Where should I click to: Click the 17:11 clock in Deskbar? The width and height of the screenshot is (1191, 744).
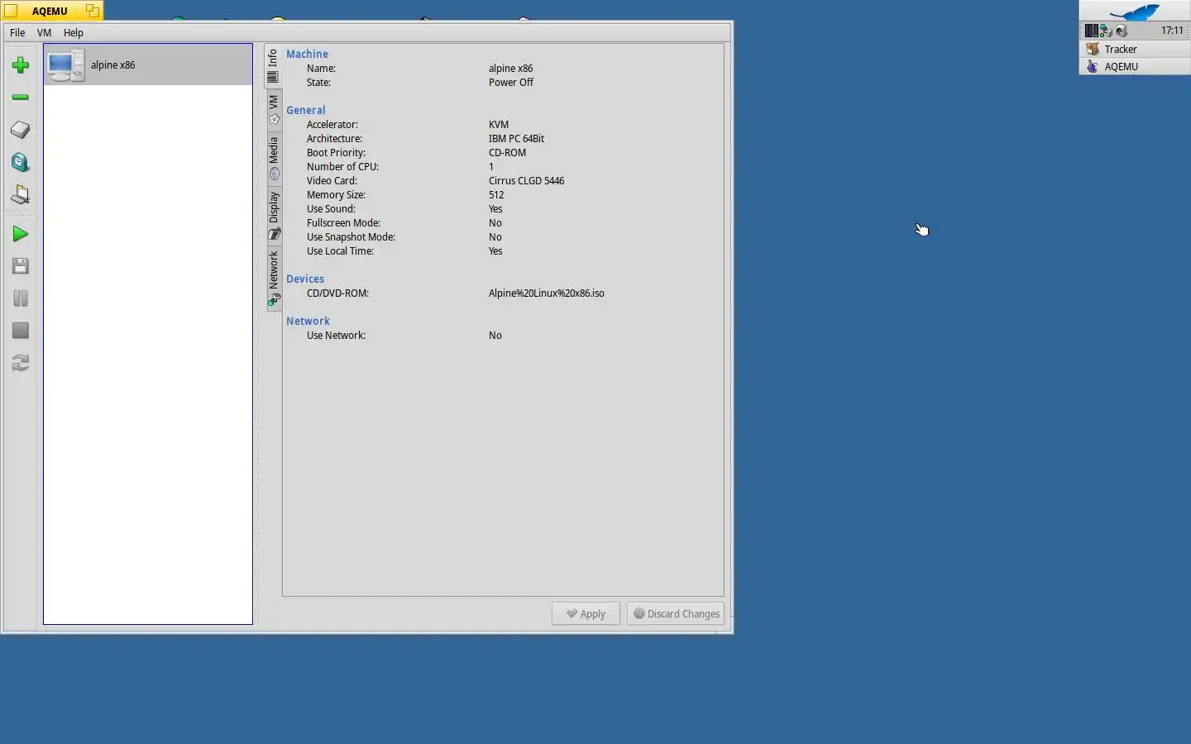click(1171, 31)
